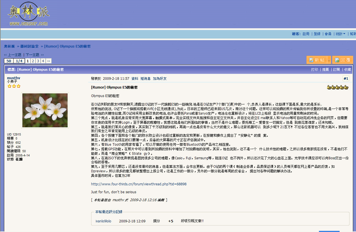This screenshot has width=356, height=232.
Task: Click the "閱讀權限 50" user info line
Action: (16, 151)
